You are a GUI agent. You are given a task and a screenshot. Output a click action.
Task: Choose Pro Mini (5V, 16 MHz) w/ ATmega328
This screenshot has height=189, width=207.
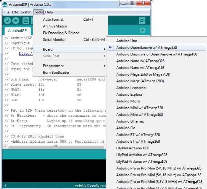click(x=157, y=168)
